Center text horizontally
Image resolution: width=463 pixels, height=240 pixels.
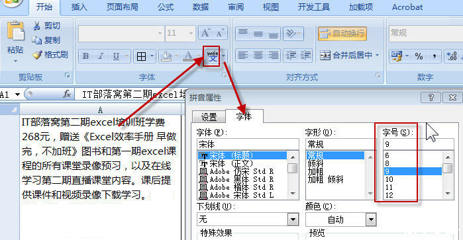[258, 55]
